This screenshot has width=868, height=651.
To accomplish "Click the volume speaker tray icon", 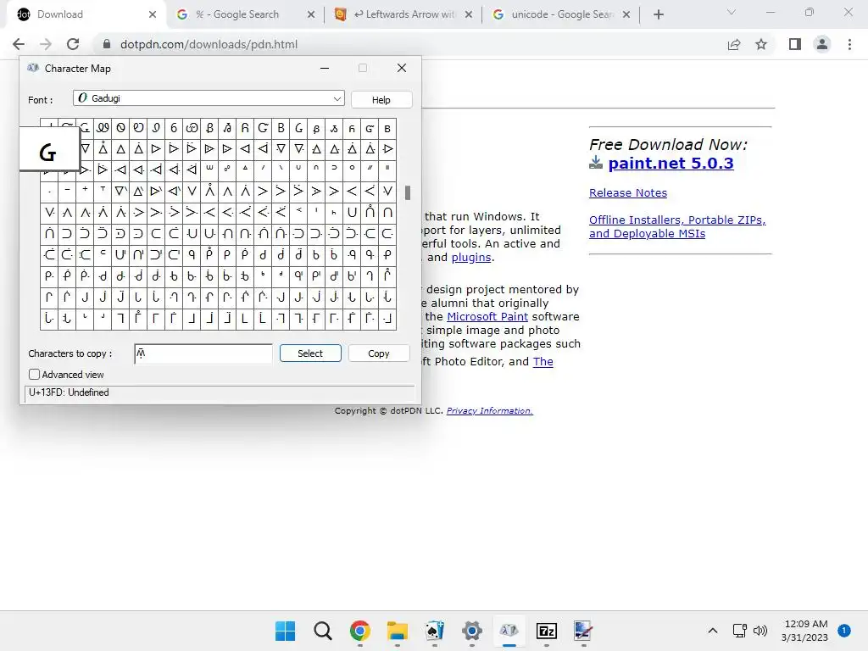I will [760, 631].
